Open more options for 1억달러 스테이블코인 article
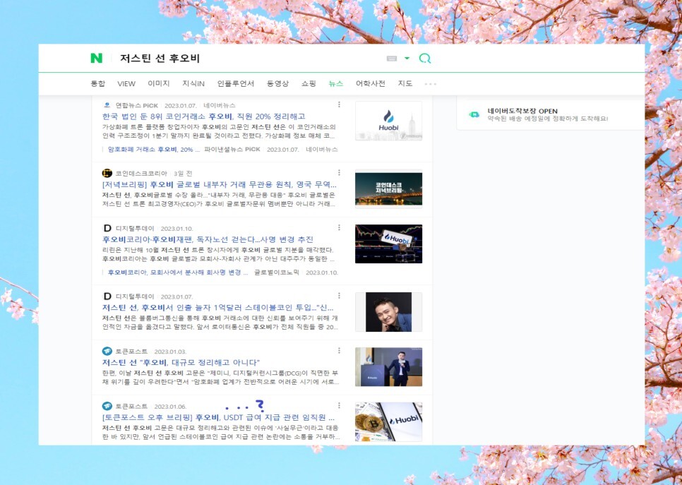 [339, 296]
